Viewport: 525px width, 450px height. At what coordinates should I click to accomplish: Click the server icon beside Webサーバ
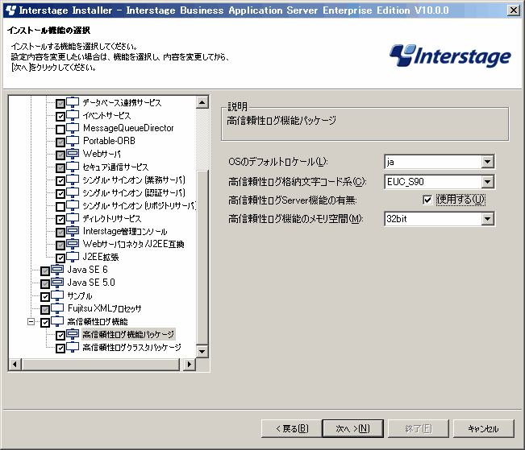(x=73, y=154)
